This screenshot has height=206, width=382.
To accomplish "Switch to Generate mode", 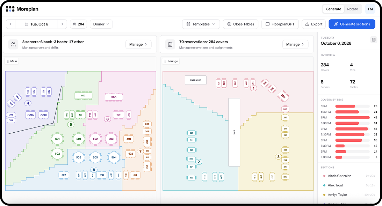I will (x=333, y=9).
